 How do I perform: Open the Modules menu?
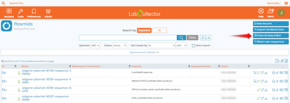click(x=9, y=13)
